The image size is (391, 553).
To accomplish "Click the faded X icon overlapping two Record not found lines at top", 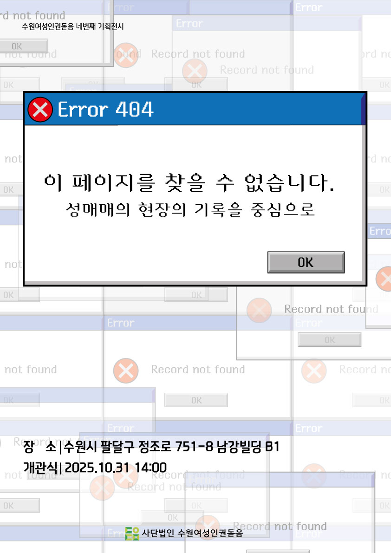I will coord(195,71).
